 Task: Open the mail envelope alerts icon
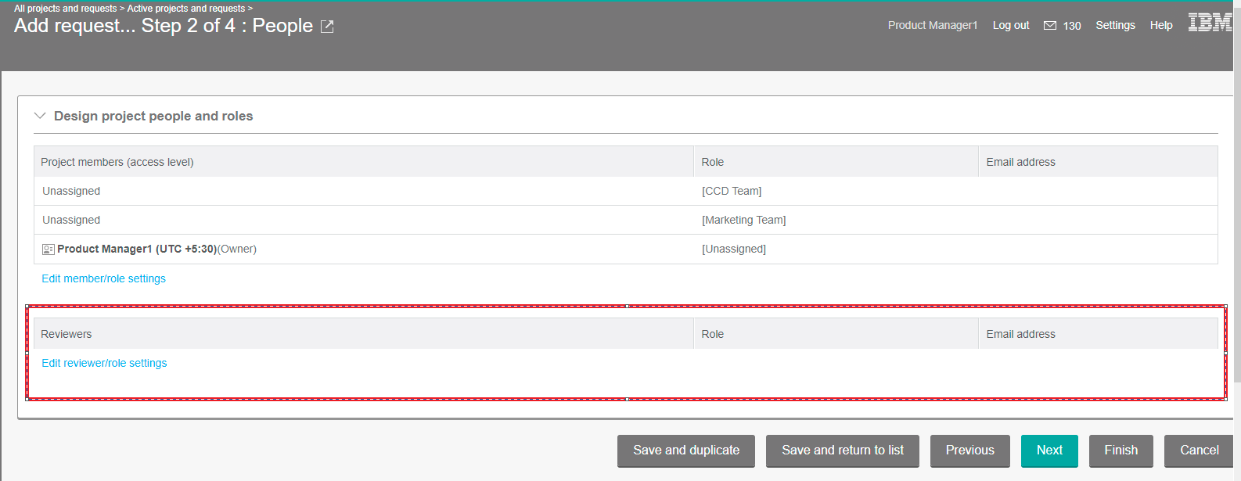1049,26
